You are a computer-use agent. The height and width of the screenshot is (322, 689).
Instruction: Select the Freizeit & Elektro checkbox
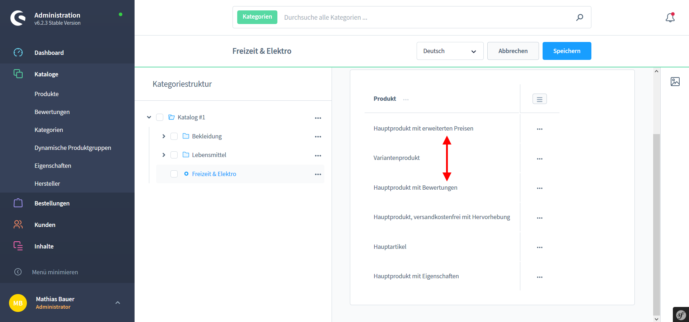click(x=174, y=174)
